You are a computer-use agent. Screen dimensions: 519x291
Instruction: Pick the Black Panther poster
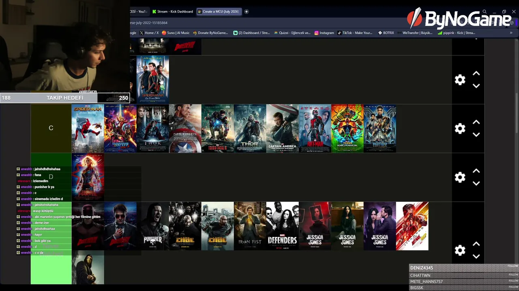380,129
